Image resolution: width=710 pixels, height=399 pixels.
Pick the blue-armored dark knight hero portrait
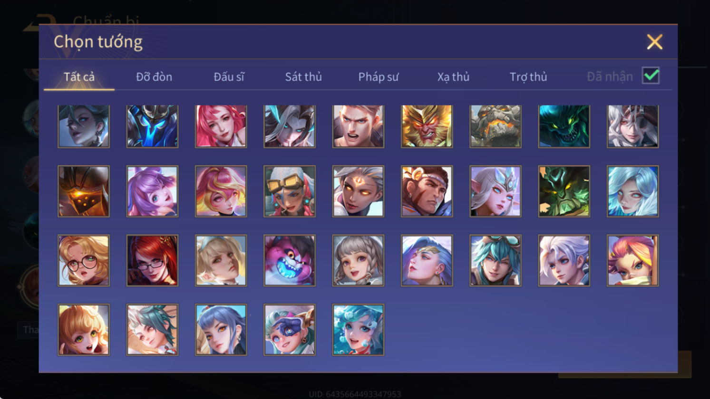point(152,126)
